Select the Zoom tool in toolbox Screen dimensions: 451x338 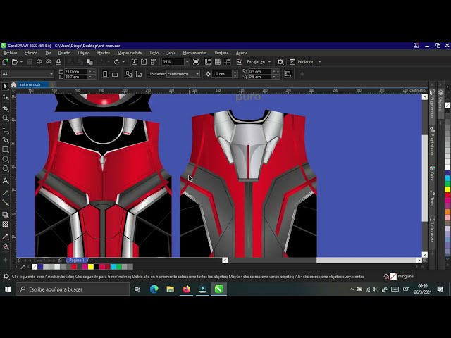coord(5,118)
